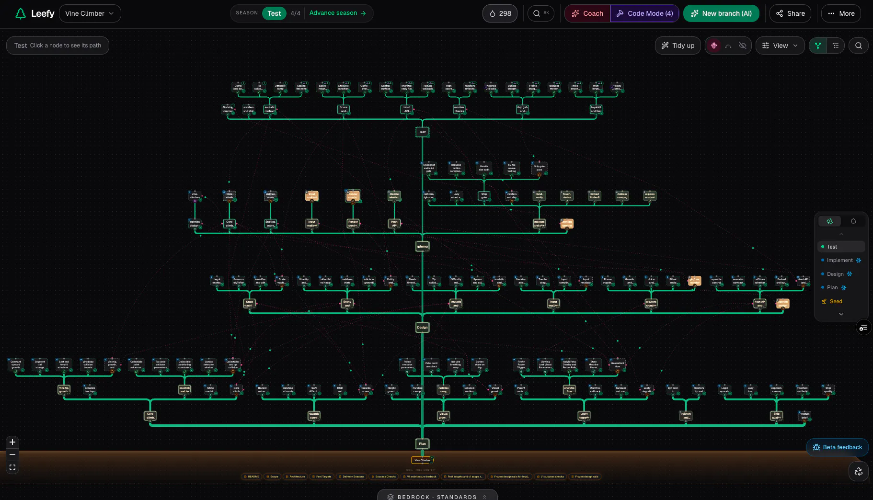This screenshot has width=873, height=500.
Task: Toggle the pink bug overlay icon
Action: click(714, 45)
